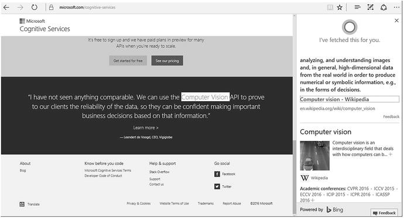Screen dimensions: 404x218
Task: Click the Wikipedia W icon
Action: coord(304,178)
